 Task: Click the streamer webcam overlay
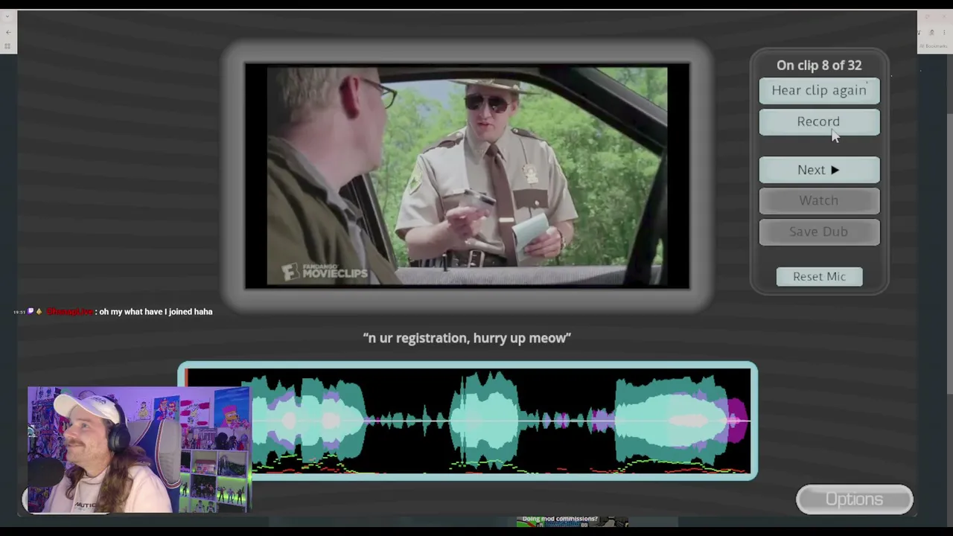tap(138, 450)
